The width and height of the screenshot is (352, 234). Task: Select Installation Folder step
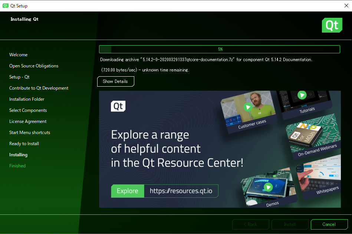coord(27,99)
